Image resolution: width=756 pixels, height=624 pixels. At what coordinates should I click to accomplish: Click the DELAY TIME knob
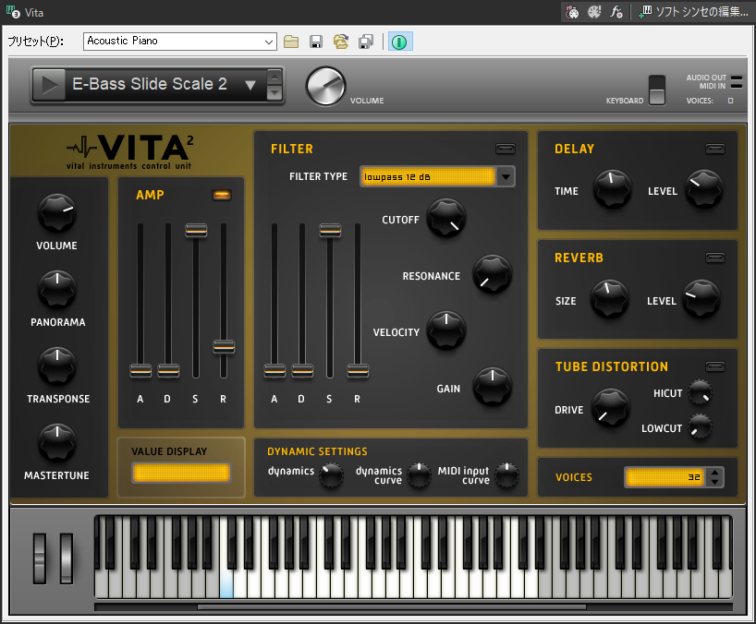coord(613,189)
